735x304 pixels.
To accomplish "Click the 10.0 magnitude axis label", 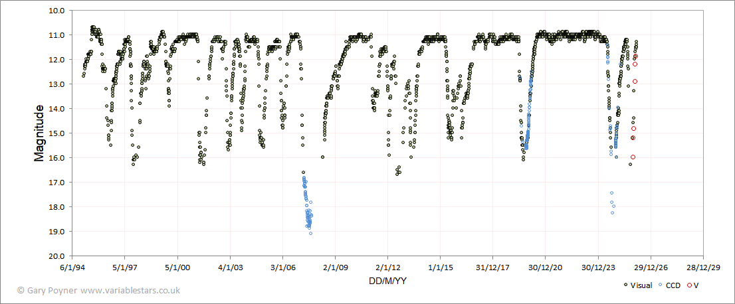I will coord(57,11).
